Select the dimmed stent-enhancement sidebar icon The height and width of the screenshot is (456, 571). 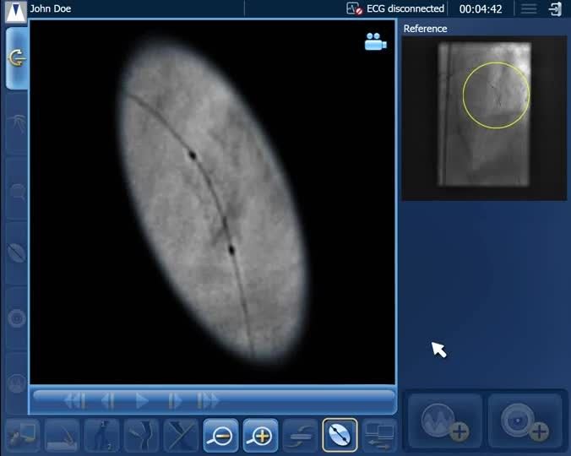[17, 253]
